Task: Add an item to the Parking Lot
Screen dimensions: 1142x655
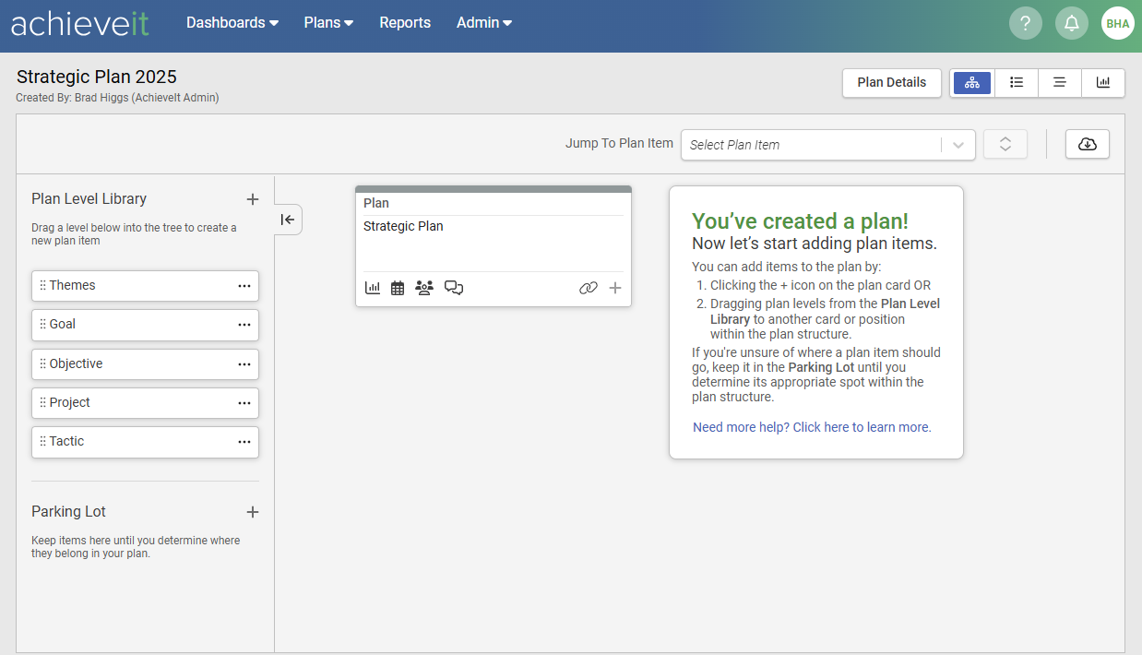Action: tap(253, 512)
